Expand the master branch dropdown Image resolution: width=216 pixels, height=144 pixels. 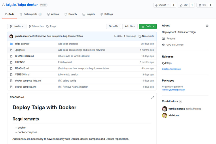[x=17, y=26]
